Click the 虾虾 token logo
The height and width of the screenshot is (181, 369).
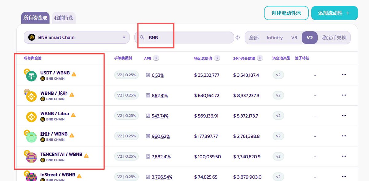point(31,137)
